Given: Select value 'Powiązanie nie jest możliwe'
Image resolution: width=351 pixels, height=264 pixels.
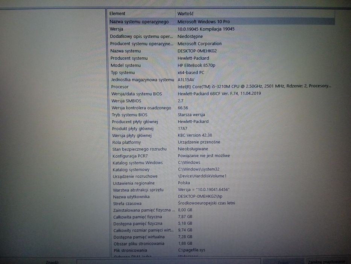Looking at the screenshot, I should tap(204, 155).
